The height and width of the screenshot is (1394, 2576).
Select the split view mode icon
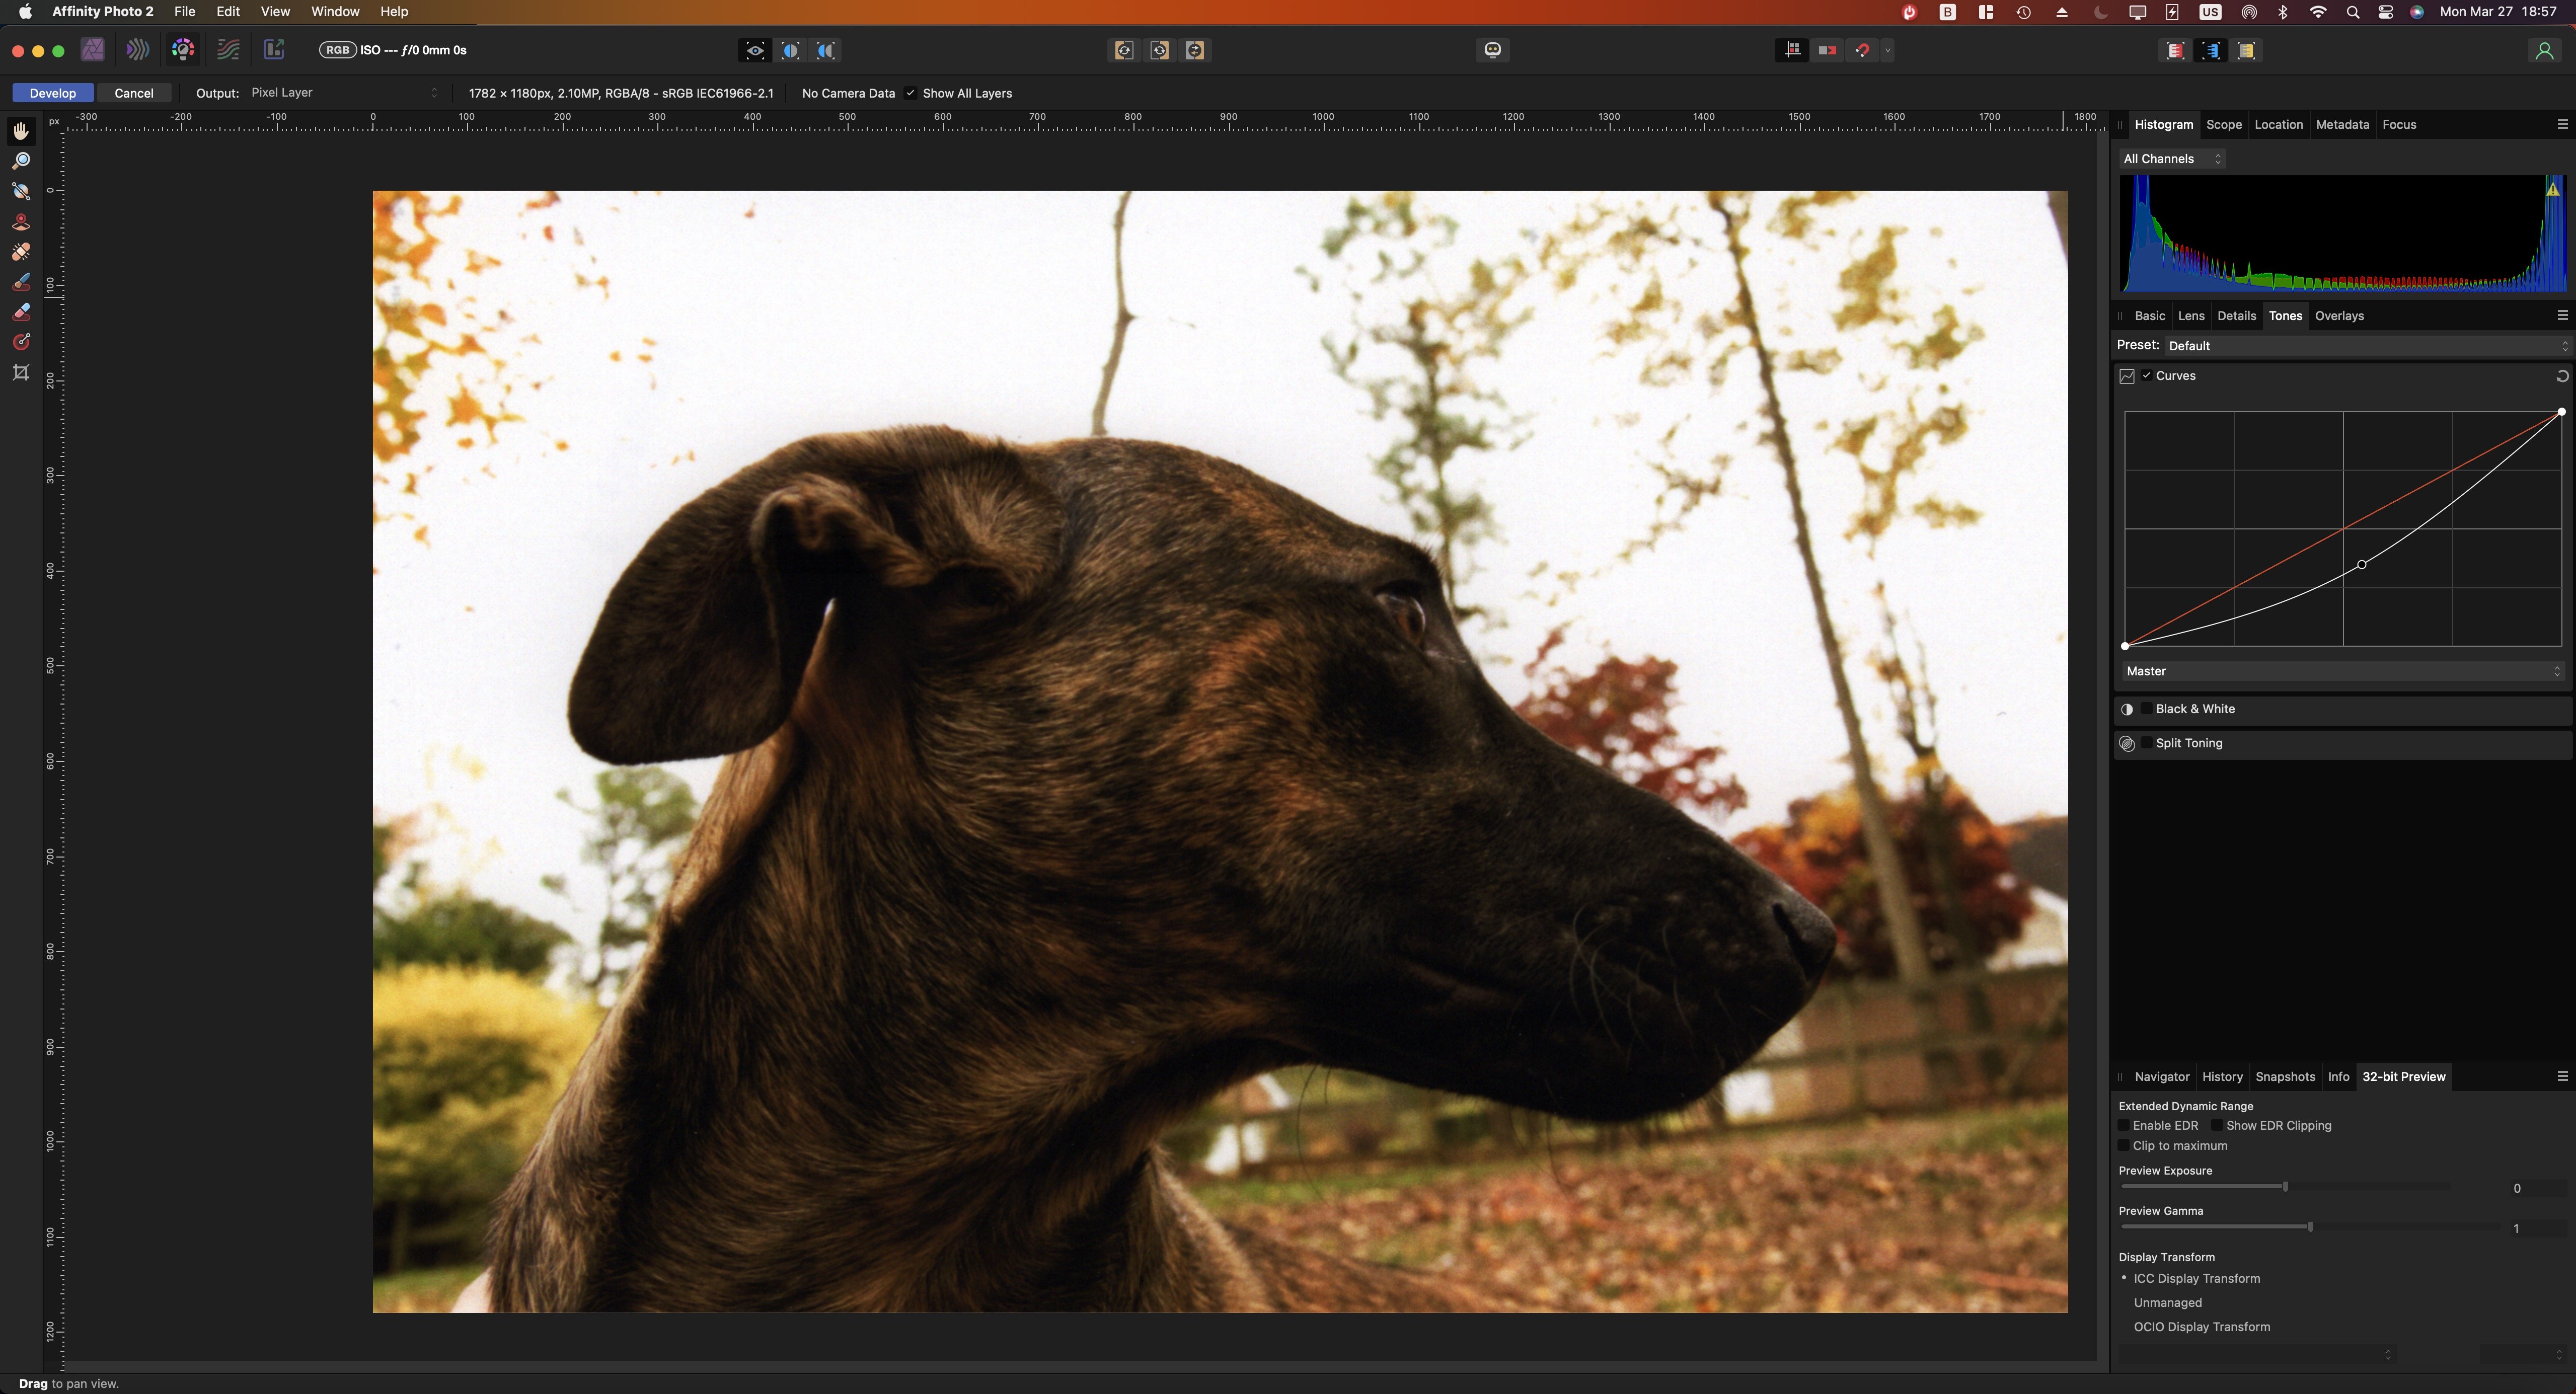[x=791, y=51]
